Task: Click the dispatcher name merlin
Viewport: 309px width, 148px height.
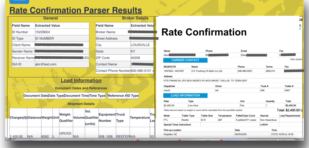Action: 167,90
